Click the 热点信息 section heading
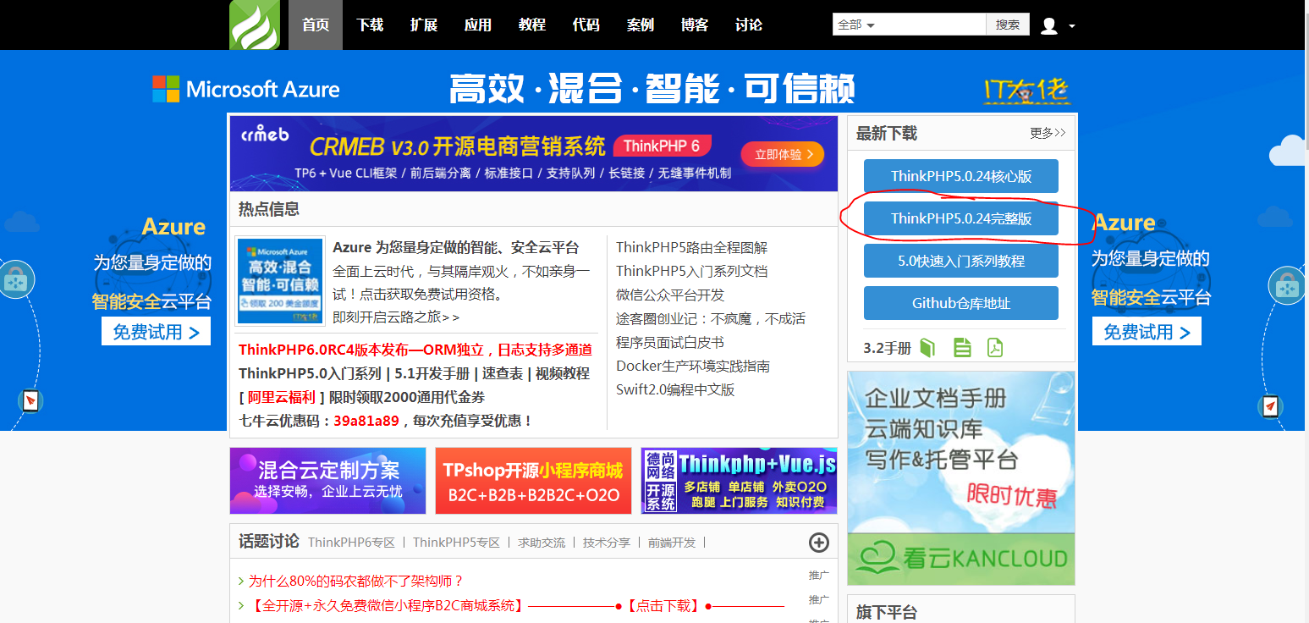The height and width of the screenshot is (623, 1309). pos(269,209)
